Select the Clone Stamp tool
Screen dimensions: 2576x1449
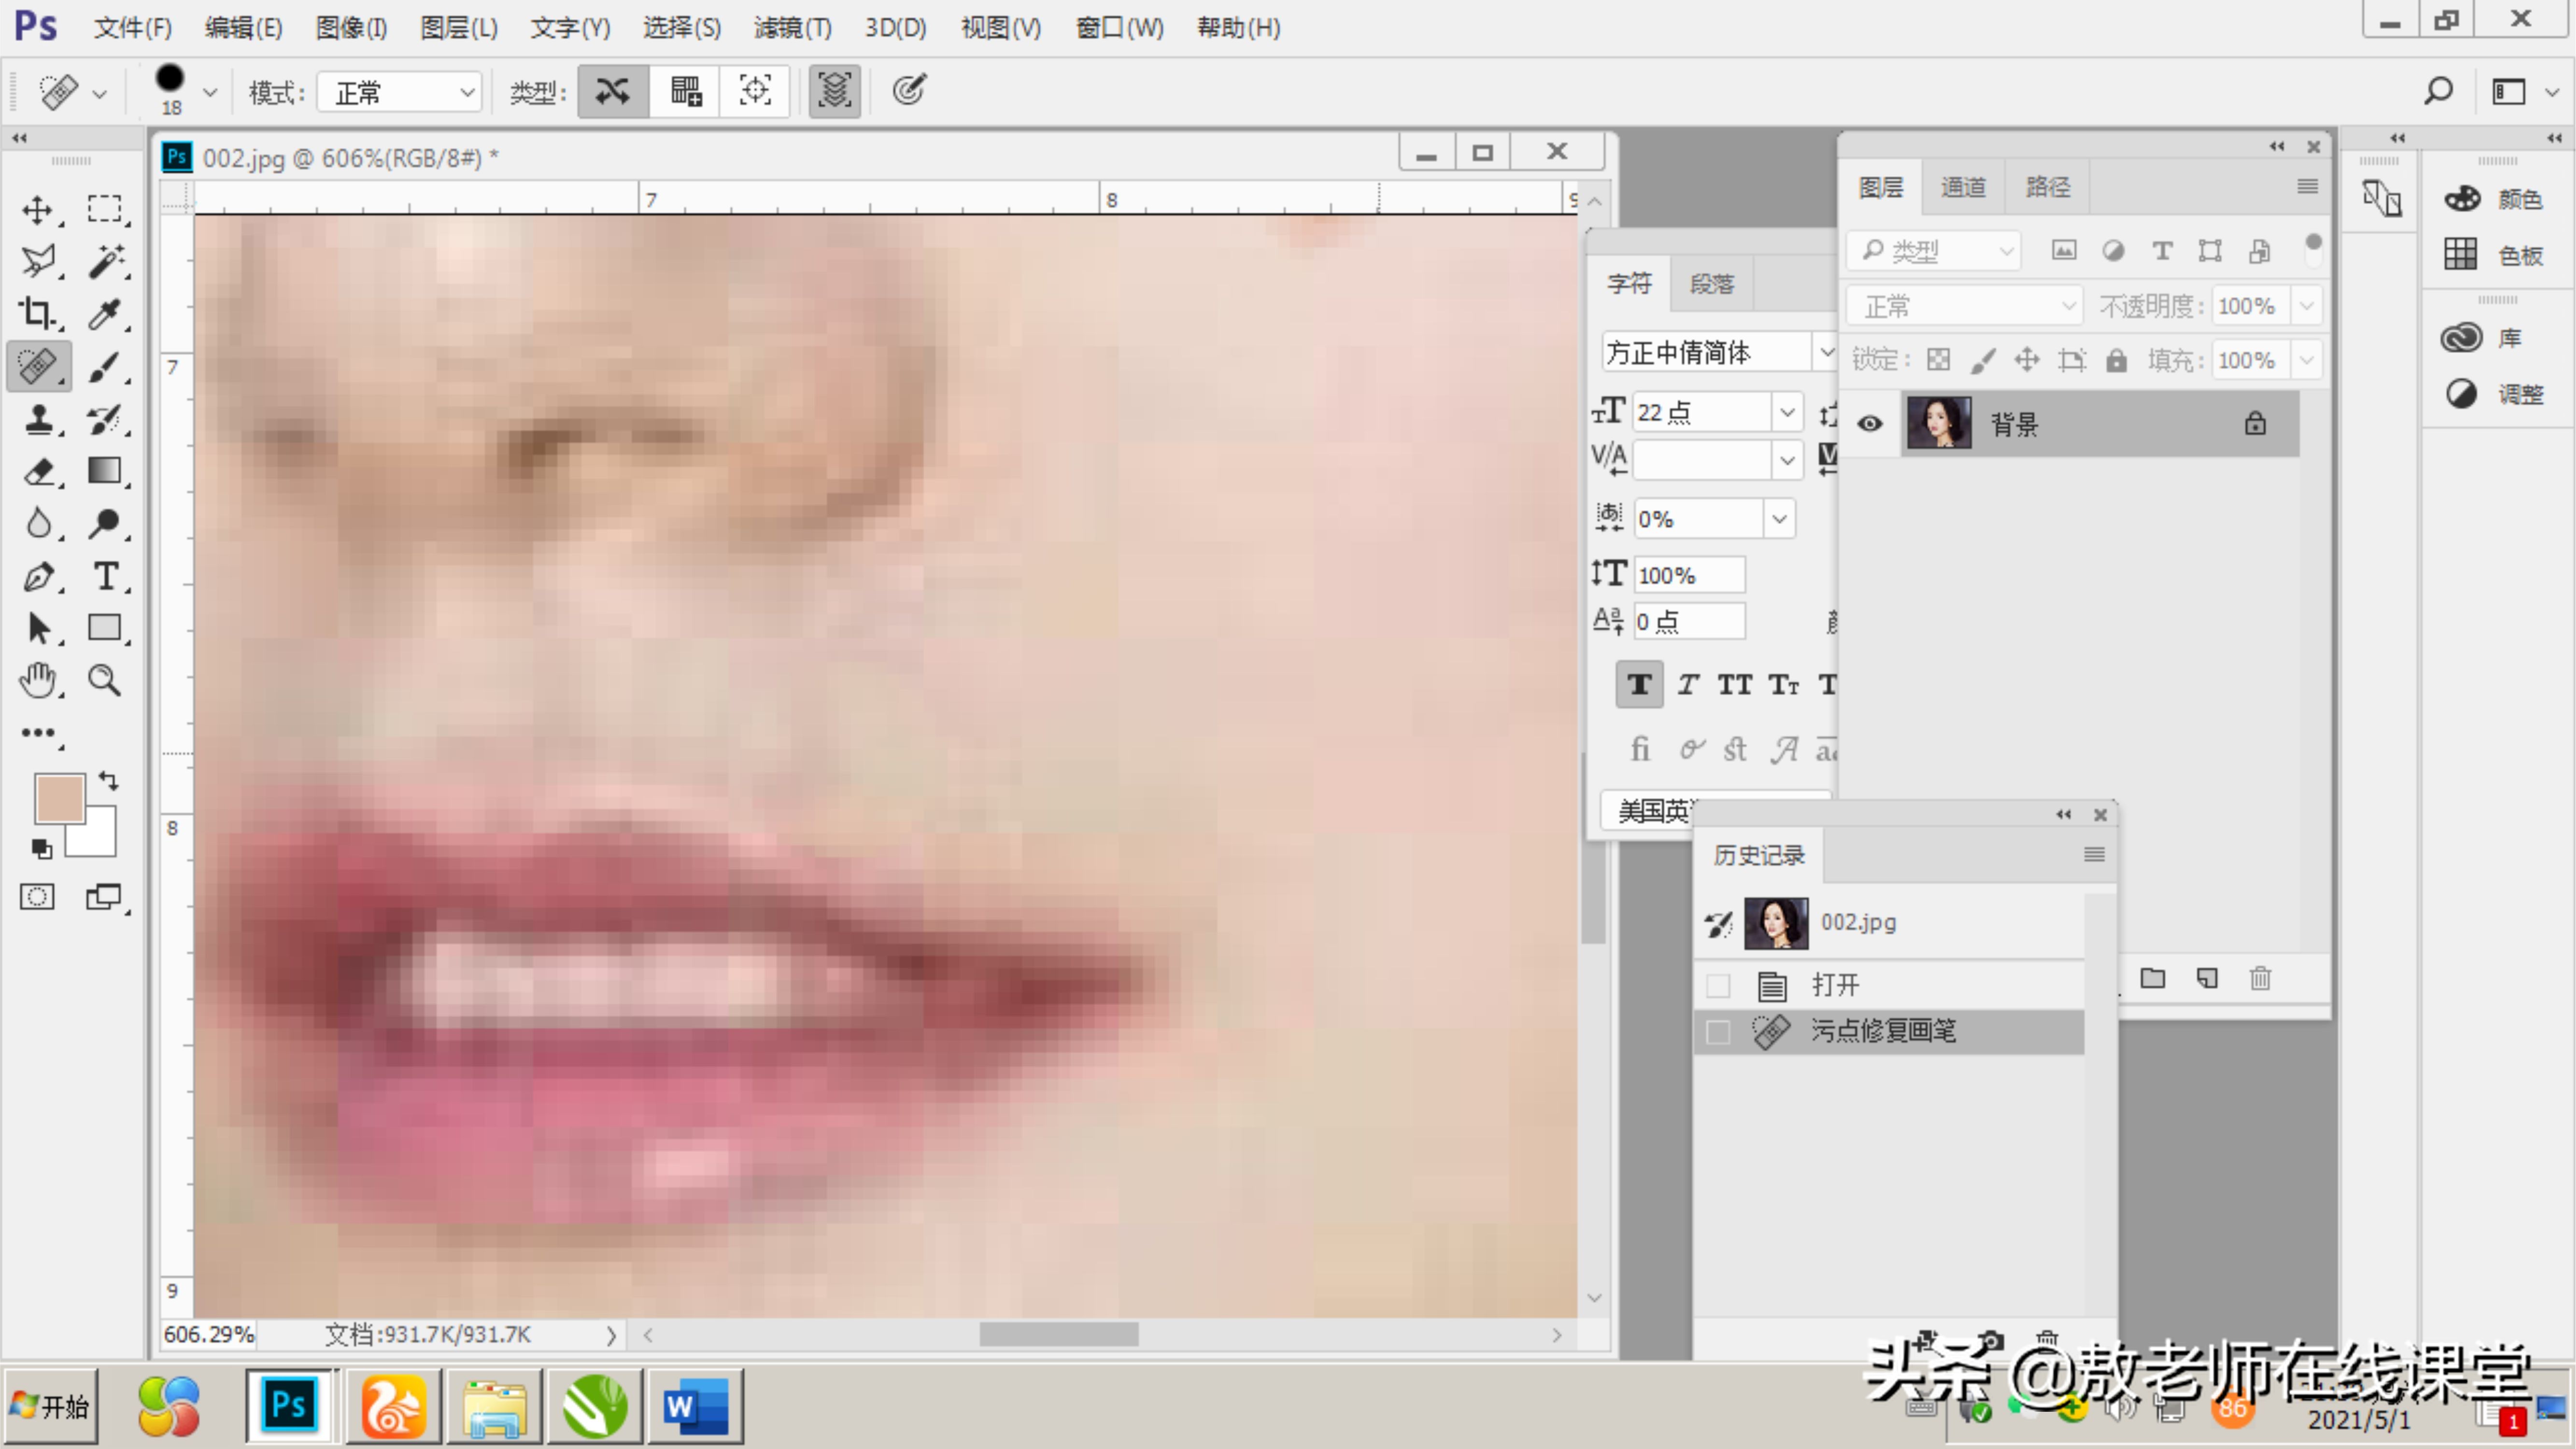coord(38,419)
